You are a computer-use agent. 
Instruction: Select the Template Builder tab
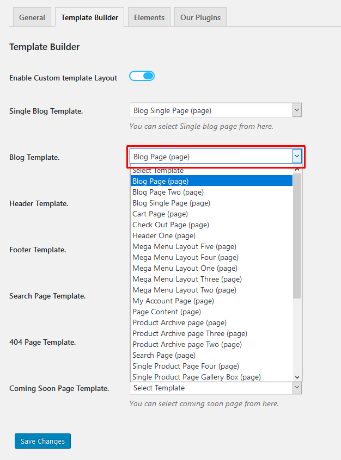click(x=90, y=17)
